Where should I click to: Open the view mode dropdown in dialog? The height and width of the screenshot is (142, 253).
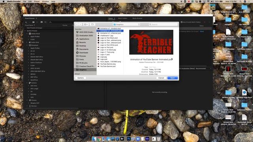click(x=86, y=24)
